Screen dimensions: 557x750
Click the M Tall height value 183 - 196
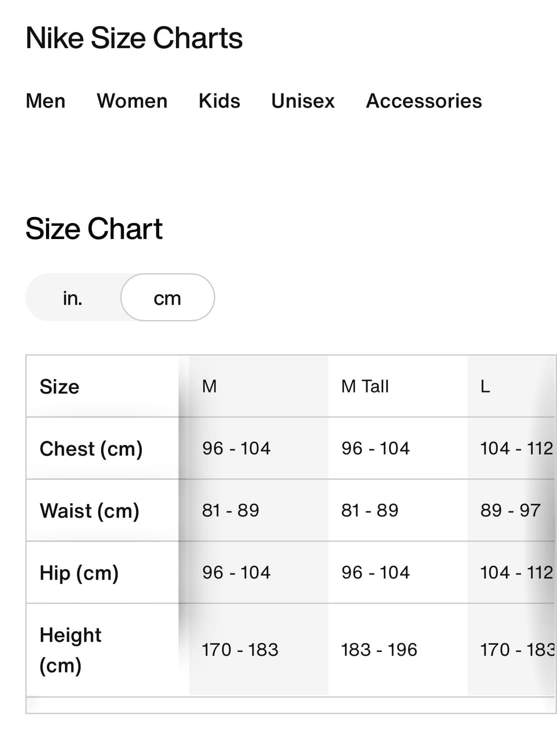point(379,649)
